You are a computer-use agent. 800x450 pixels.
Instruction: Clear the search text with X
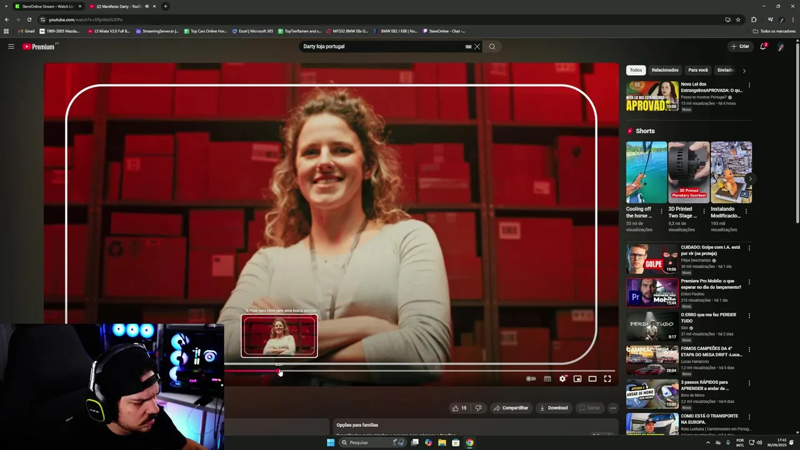[477, 46]
